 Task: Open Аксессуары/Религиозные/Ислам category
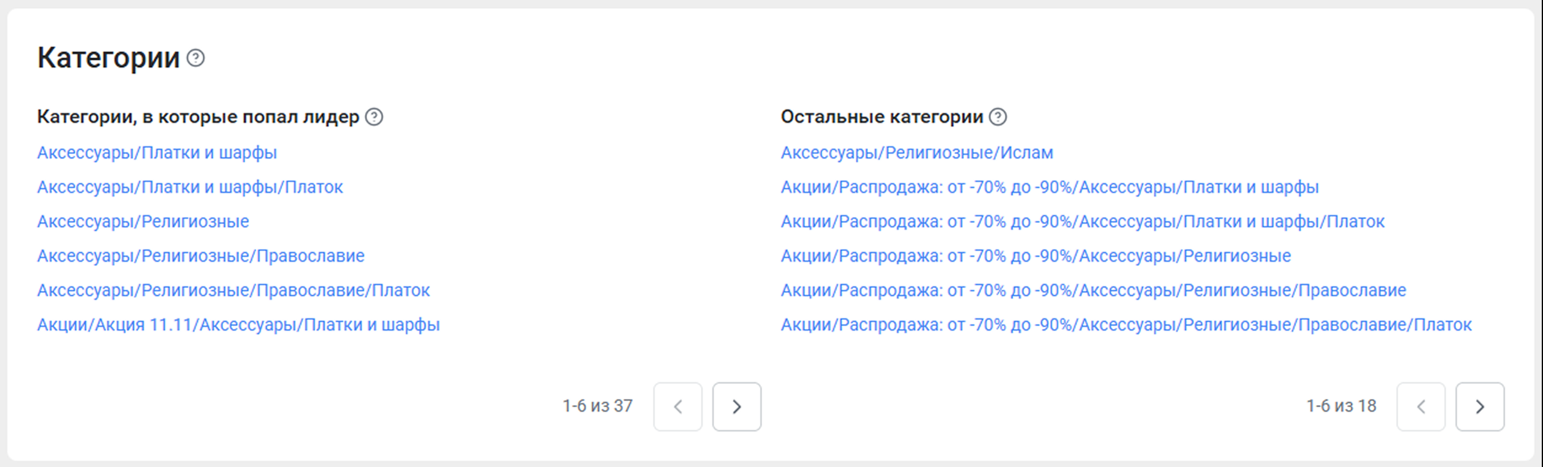coord(917,152)
